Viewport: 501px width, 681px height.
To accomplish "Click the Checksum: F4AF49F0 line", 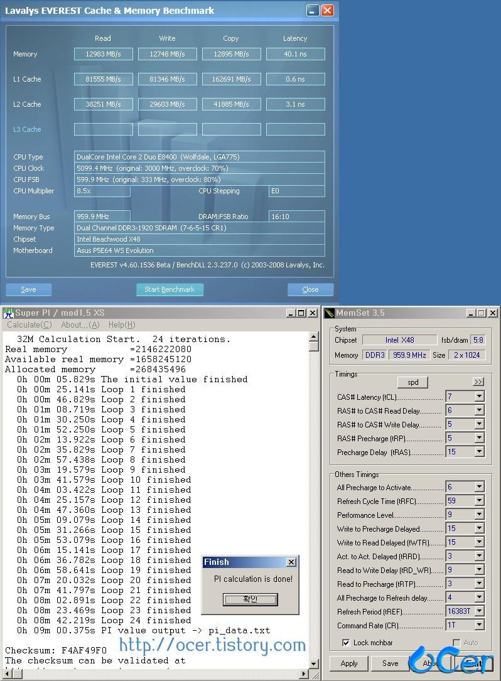I will (56, 650).
